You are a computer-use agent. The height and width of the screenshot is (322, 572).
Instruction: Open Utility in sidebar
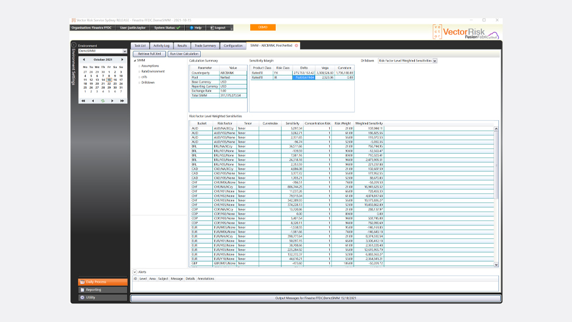103,298
